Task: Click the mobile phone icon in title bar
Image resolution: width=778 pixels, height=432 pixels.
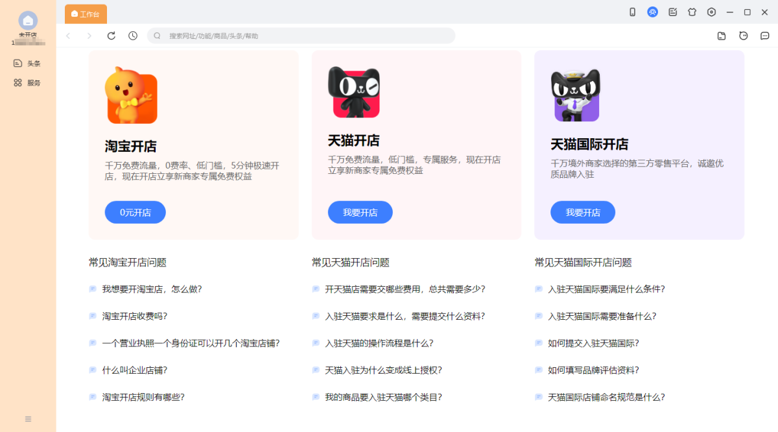Action: click(632, 12)
